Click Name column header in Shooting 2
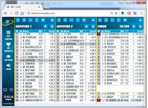 click(x=67, y=31)
